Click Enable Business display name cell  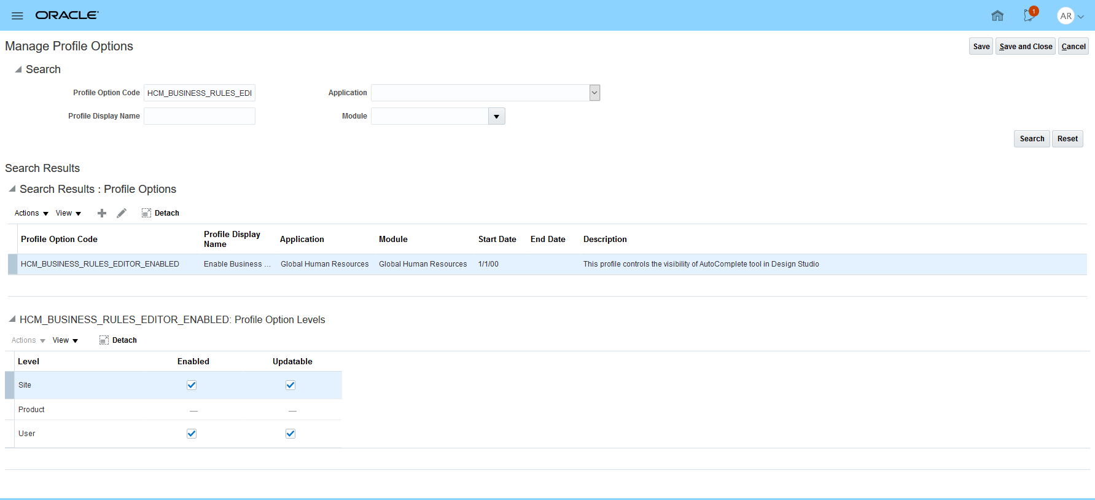click(237, 264)
